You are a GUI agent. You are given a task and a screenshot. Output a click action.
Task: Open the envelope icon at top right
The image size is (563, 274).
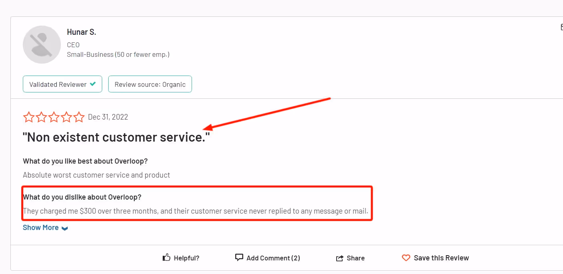coord(561,27)
